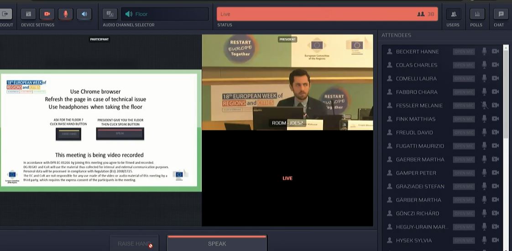Viewport: 512px width, 251px height.
Task: Click camera icon for Fessler Melanie
Action: coord(496,105)
